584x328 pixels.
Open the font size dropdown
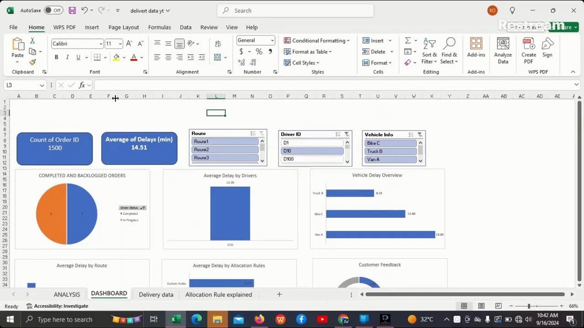pyautogui.click(x=120, y=44)
